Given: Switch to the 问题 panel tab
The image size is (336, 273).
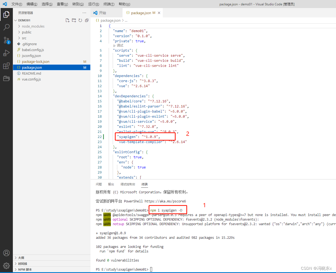Looking at the screenshot, I should [99, 184].
